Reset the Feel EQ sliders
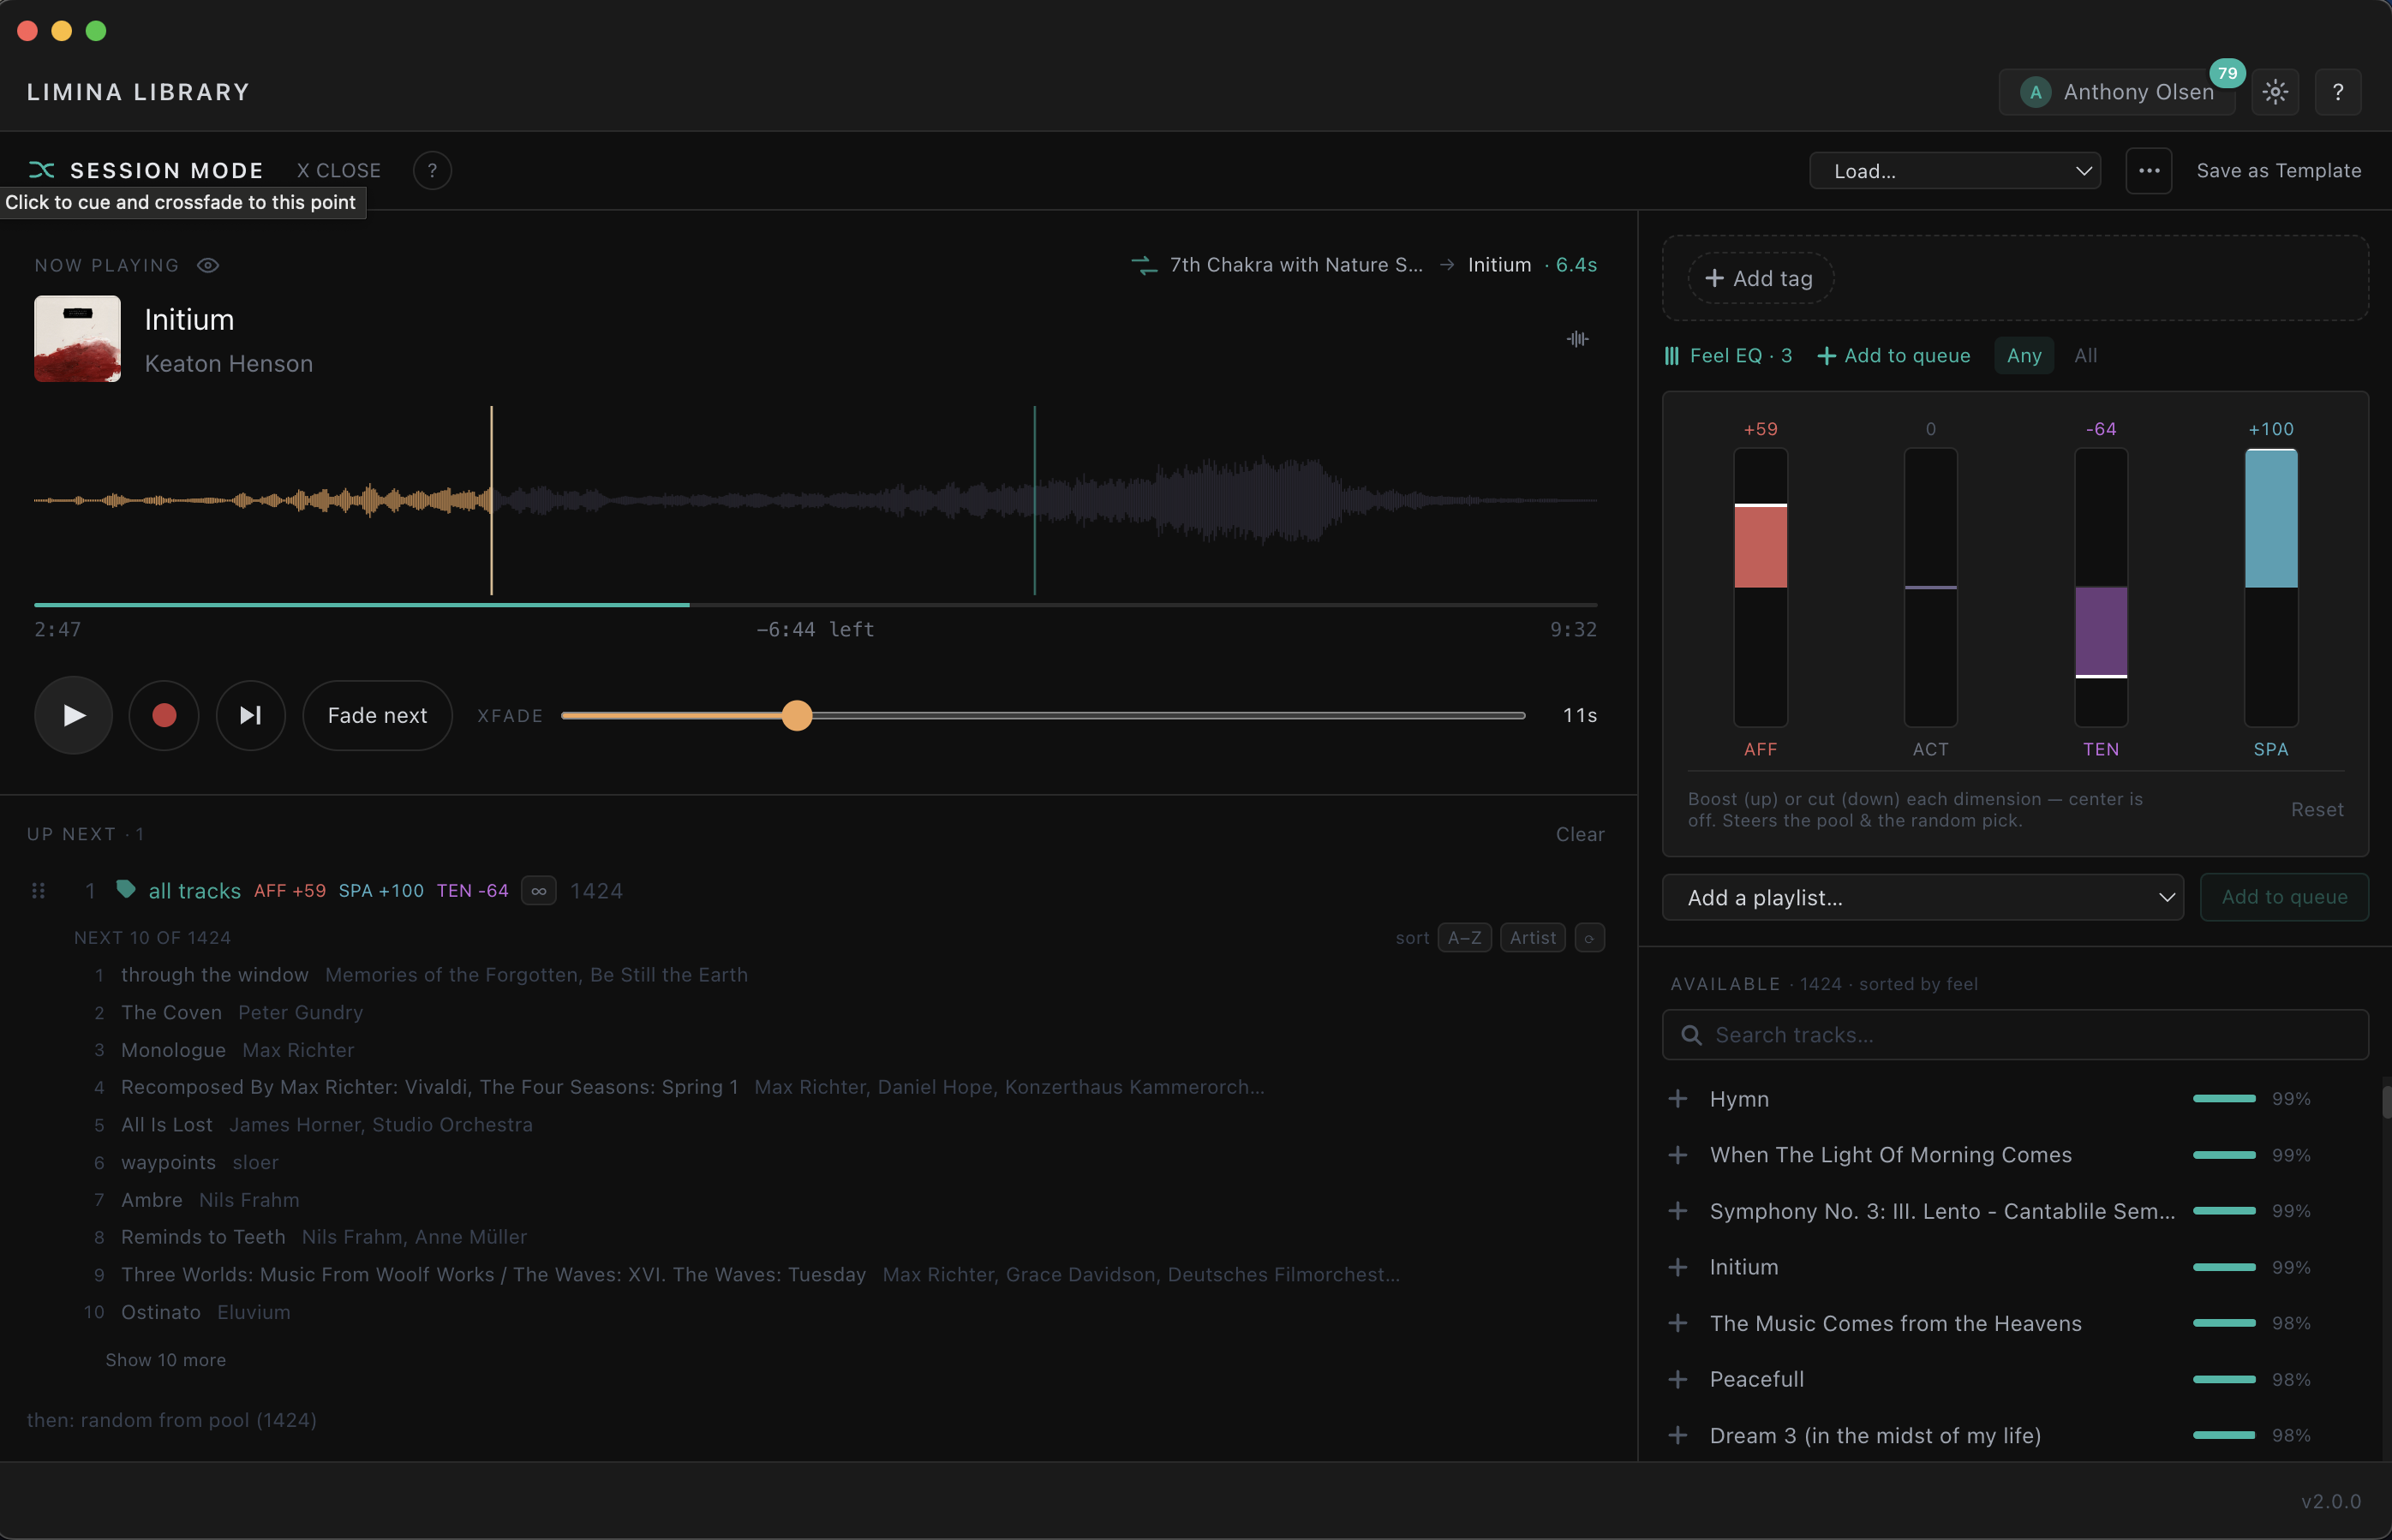This screenshot has height=1540, width=2392. (2316, 810)
